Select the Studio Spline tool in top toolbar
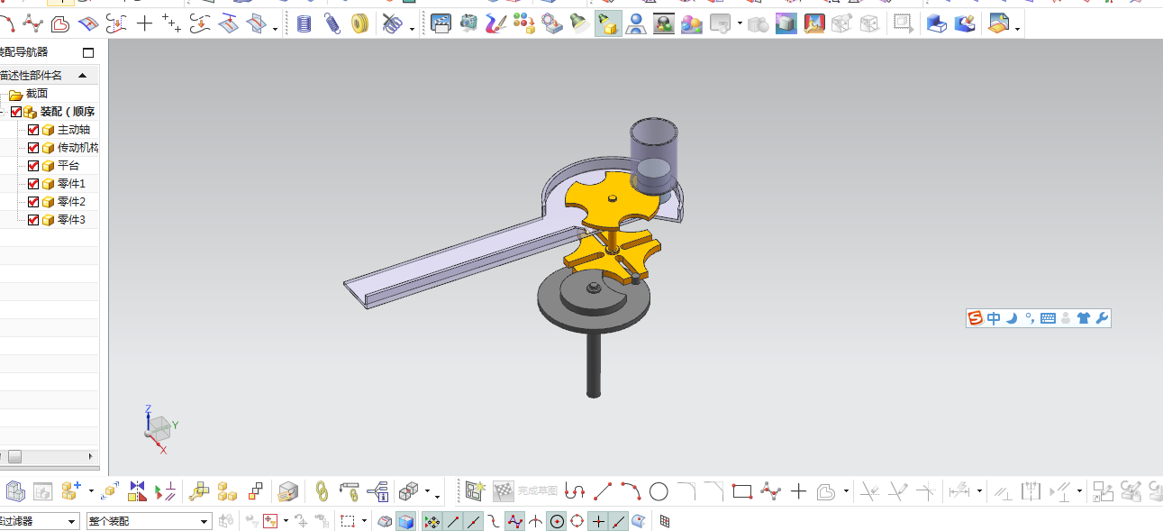This screenshot has height=531, width=1163. pos(33,23)
